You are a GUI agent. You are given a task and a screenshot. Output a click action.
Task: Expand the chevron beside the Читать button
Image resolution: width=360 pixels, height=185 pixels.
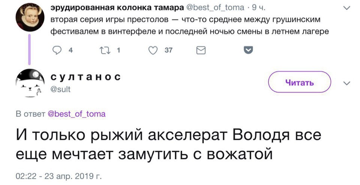click(x=346, y=83)
